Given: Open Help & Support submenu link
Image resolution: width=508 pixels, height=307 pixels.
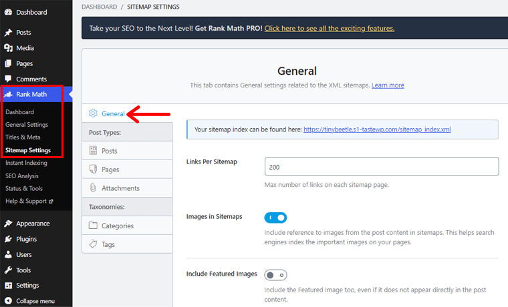Looking at the screenshot, I should tap(29, 201).
